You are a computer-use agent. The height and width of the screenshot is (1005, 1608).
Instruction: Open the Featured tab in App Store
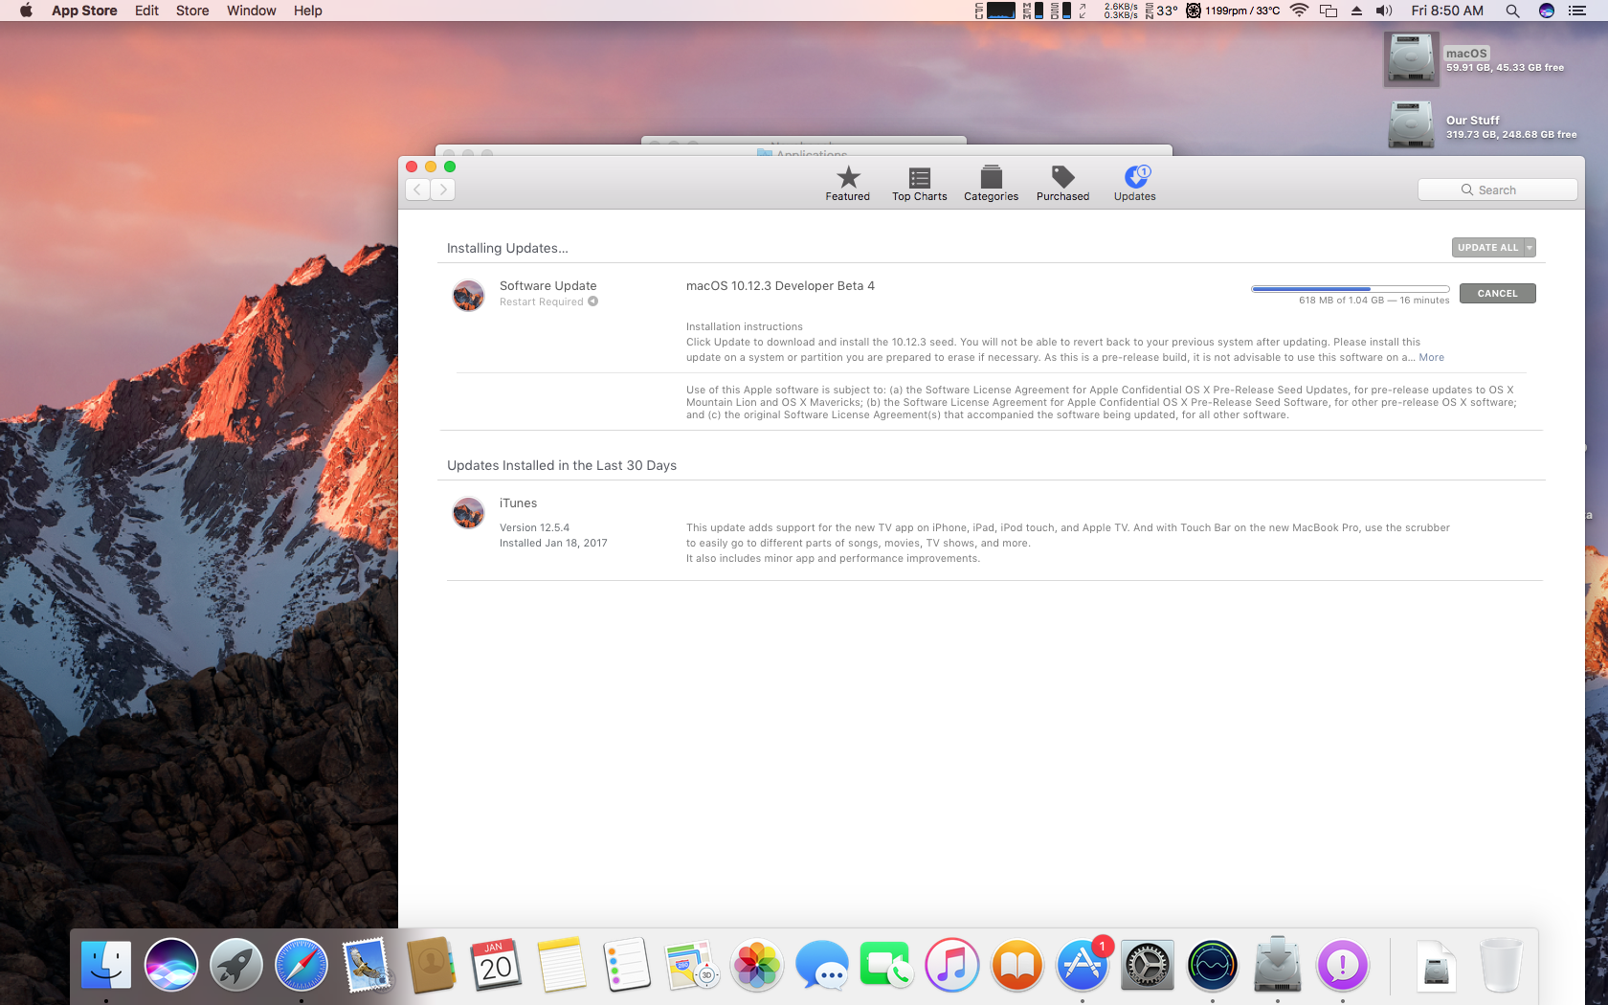pos(848,184)
